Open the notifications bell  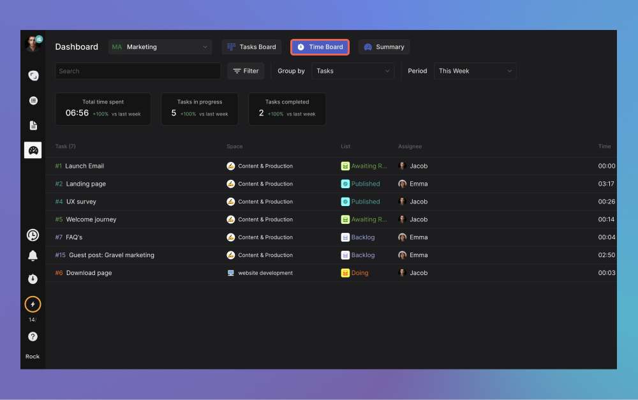33,256
